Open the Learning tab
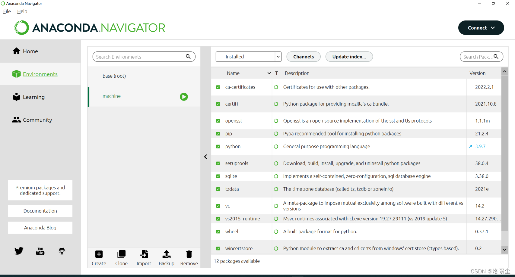The width and height of the screenshot is (515, 277). [40, 97]
